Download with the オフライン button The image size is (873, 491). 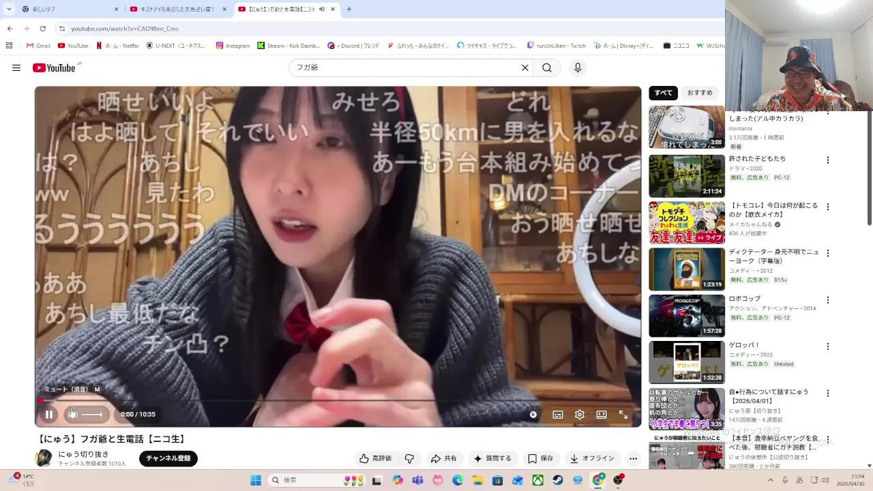pos(593,458)
